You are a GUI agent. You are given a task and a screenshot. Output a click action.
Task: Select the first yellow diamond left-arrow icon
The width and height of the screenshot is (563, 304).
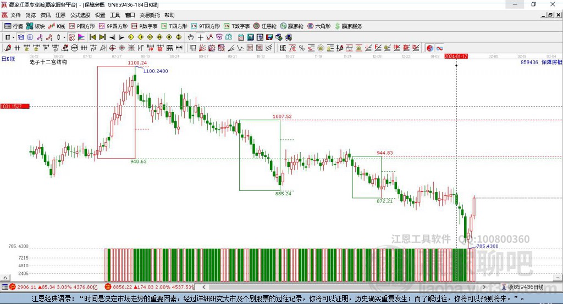[x=131, y=37]
